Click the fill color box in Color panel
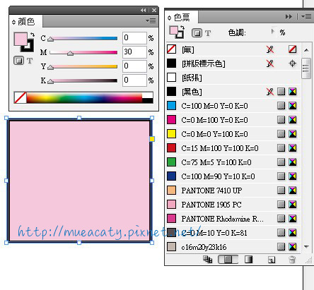The width and height of the screenshot is (314, 290). click(x=21, y=39)
